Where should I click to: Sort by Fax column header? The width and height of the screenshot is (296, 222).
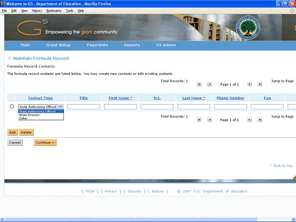tap(267, 98)
